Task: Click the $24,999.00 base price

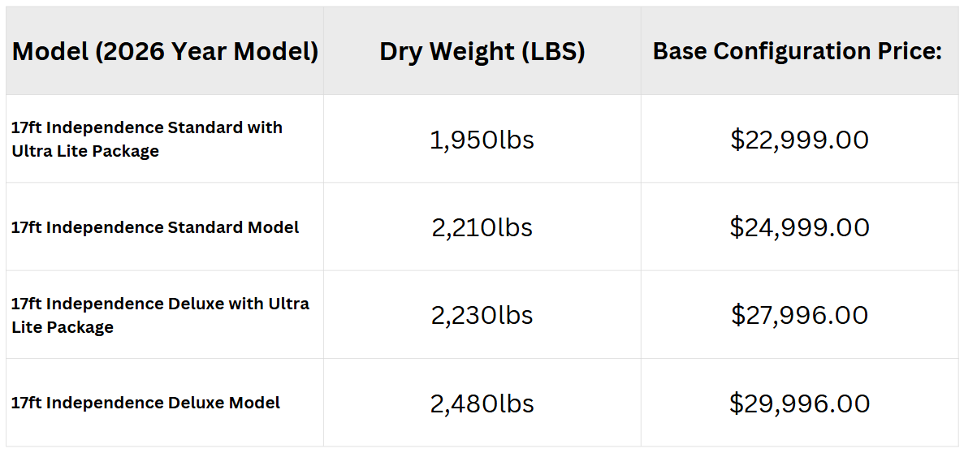Action: pyautogui.click(x=799, y=227)
